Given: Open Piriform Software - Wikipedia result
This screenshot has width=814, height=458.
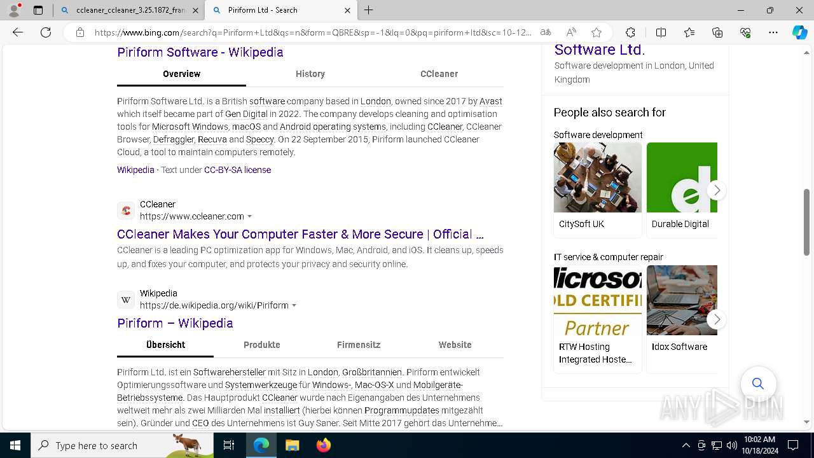Looking at the screenshot, I should point(200,52).
